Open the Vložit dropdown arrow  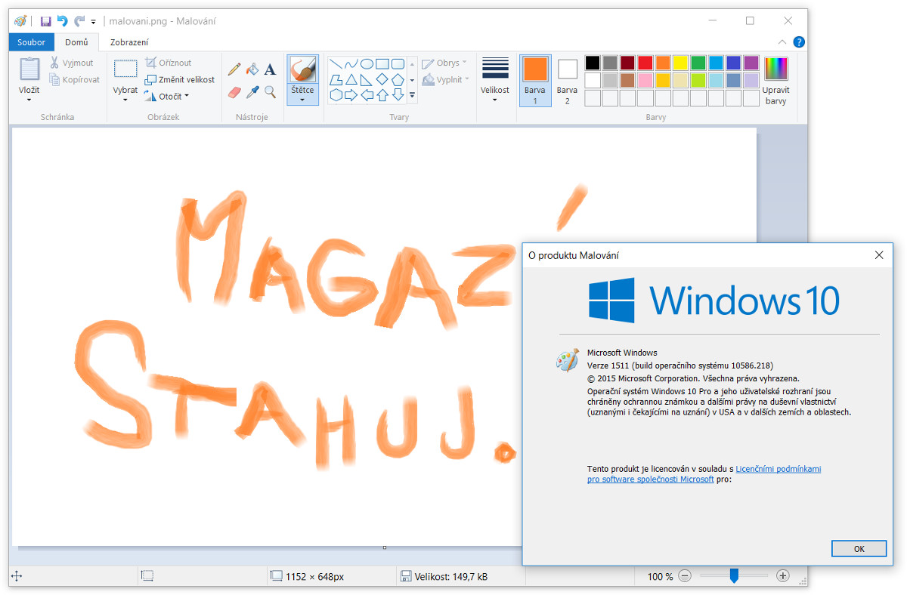(x=29, y=99)
